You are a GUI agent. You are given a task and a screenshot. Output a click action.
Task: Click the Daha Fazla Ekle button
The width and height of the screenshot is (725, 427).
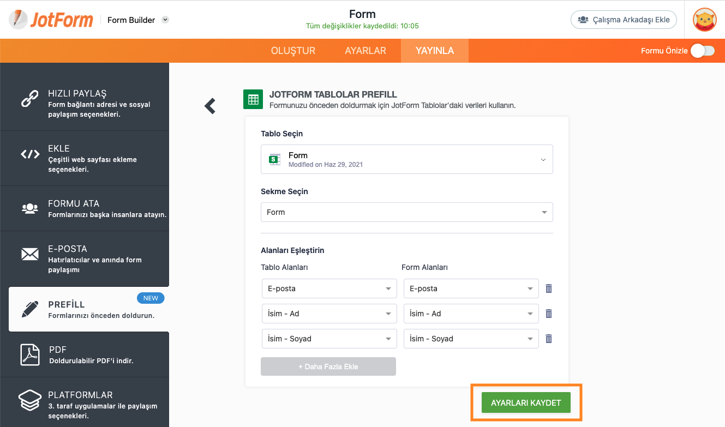(x=328, y=366)
